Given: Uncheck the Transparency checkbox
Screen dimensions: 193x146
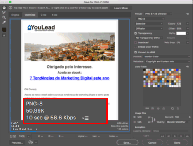Looking at the screenshot, I should (x=136, y=33).
